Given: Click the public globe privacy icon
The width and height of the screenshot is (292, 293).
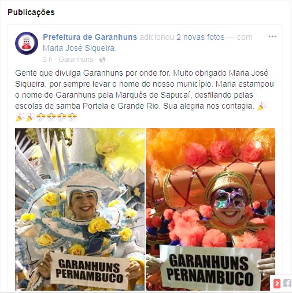Looking at the screenshot, I should (x=102, y=60).
